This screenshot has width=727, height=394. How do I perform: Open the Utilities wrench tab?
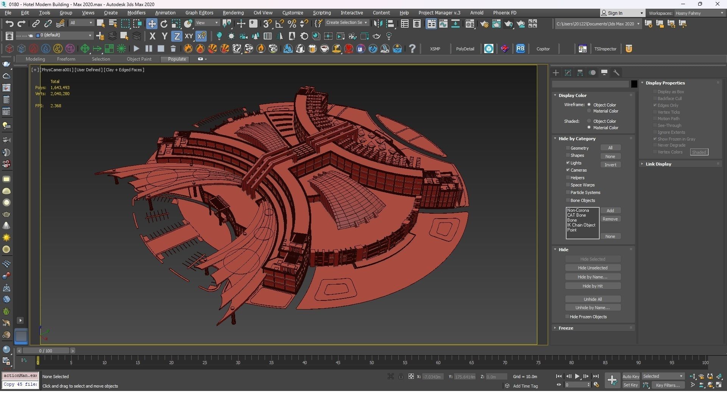[616, 73]
